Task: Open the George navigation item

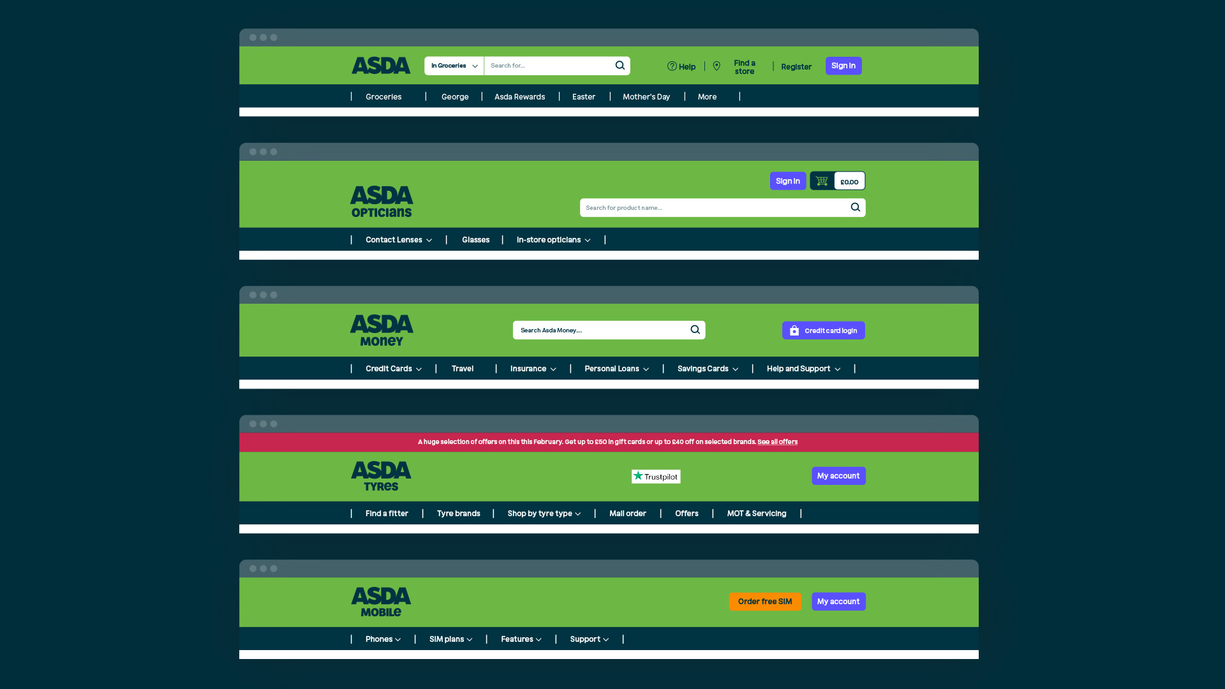Action: click(455, 97)
